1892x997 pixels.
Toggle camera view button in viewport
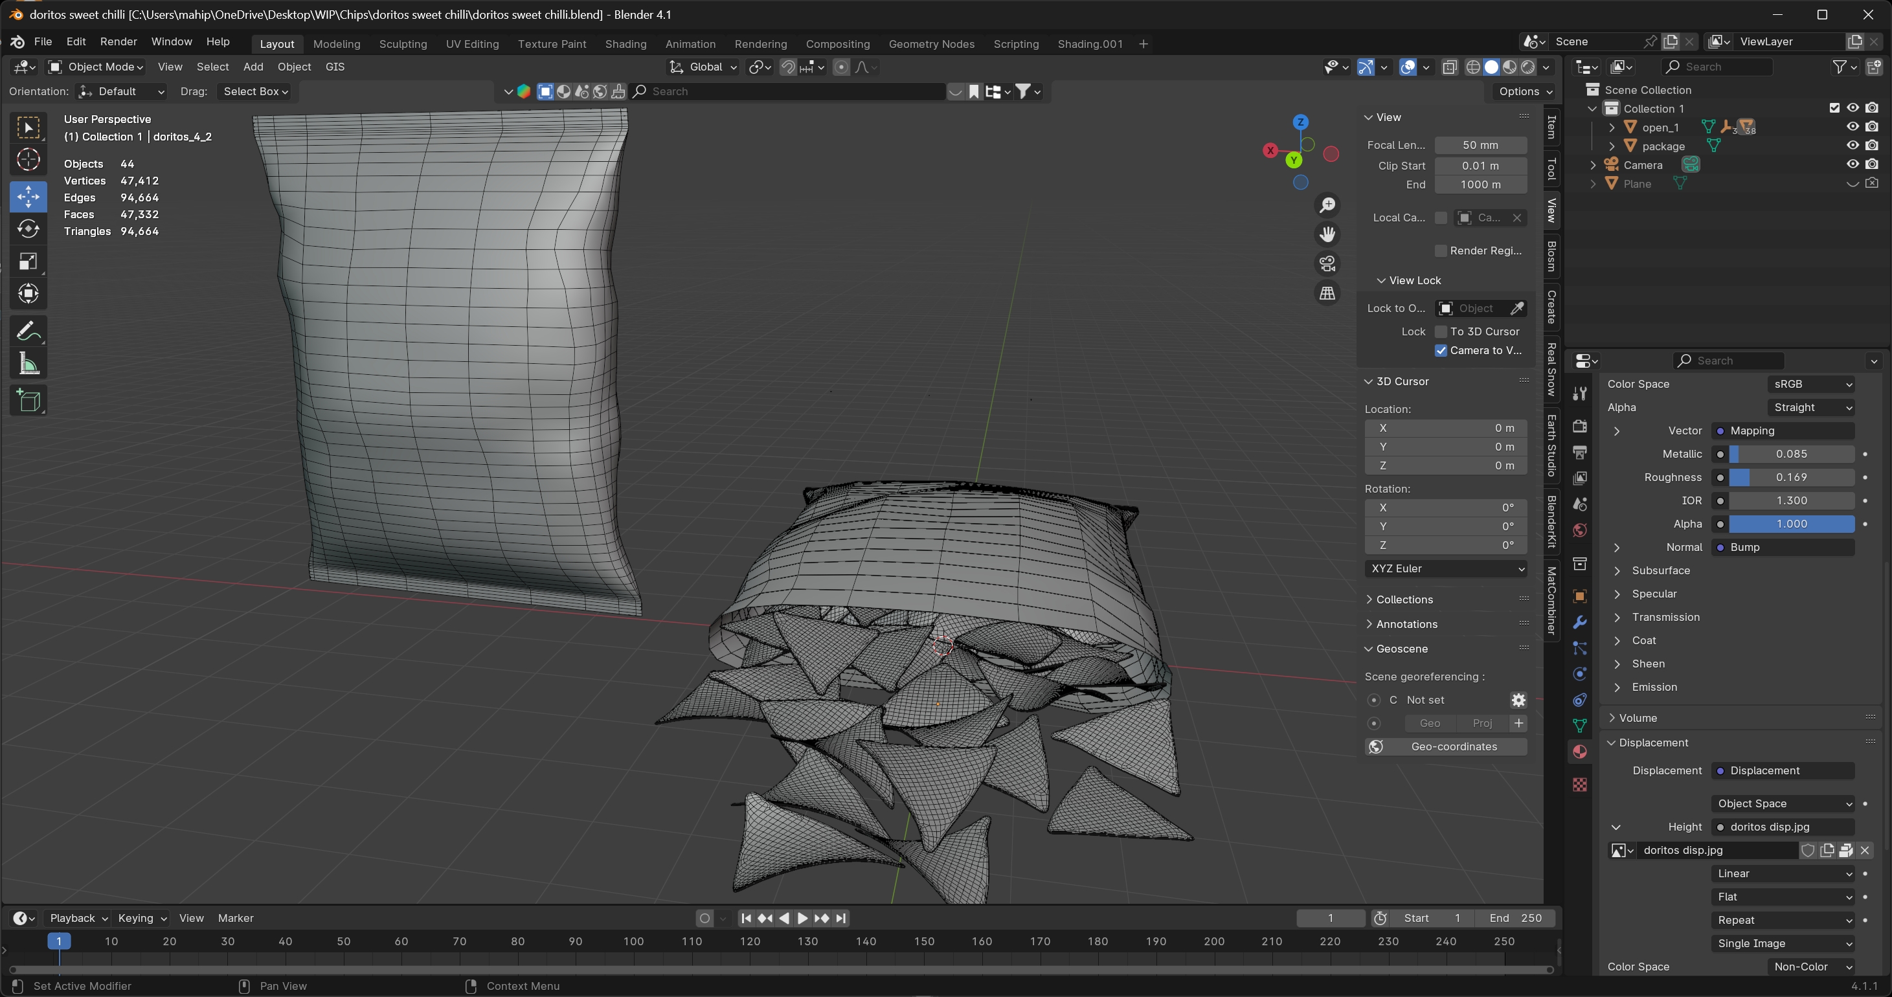click(x=1327, y=263)
